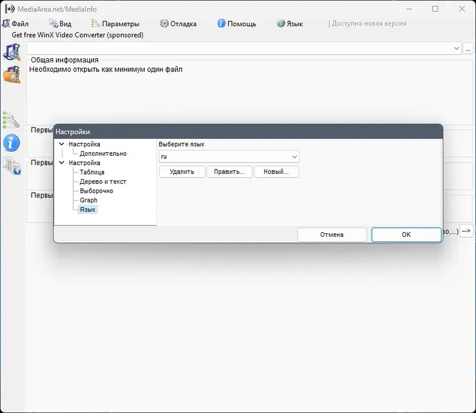Open the Вид menu
Image resolution: width=476 pixels, height=413 pixels.
61,24
